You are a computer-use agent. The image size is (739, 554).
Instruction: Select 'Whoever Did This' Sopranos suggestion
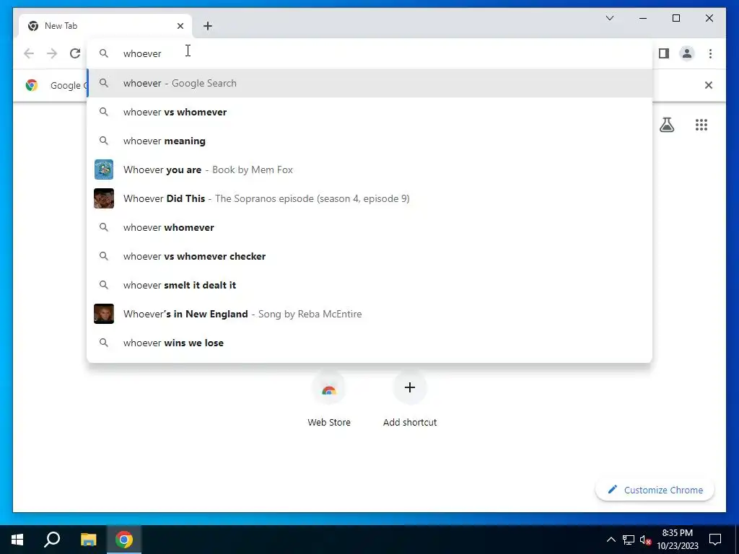pos(370,198)
